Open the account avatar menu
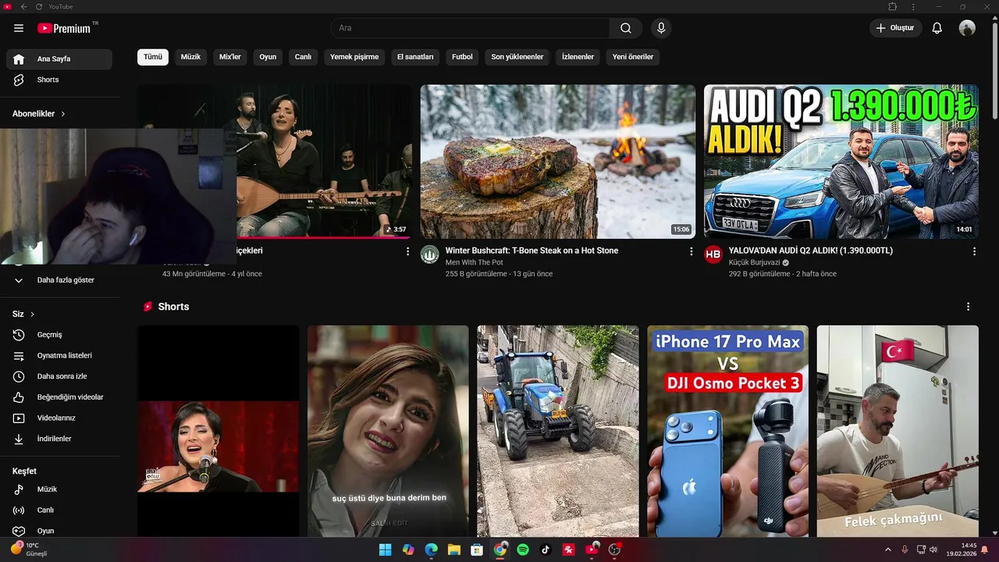 [x=967, y=28]
